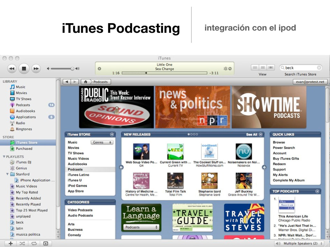This screenshot has height=247, width=330.
Task: Open Complete My Album link
Action: [x=288, y=180]
